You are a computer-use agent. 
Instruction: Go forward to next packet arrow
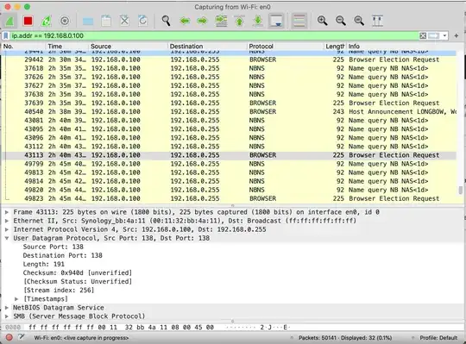tap(203, 21)
